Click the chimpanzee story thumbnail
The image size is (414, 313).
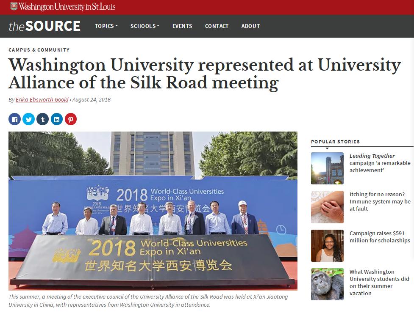pyautogui.click(x=327, y=284)
